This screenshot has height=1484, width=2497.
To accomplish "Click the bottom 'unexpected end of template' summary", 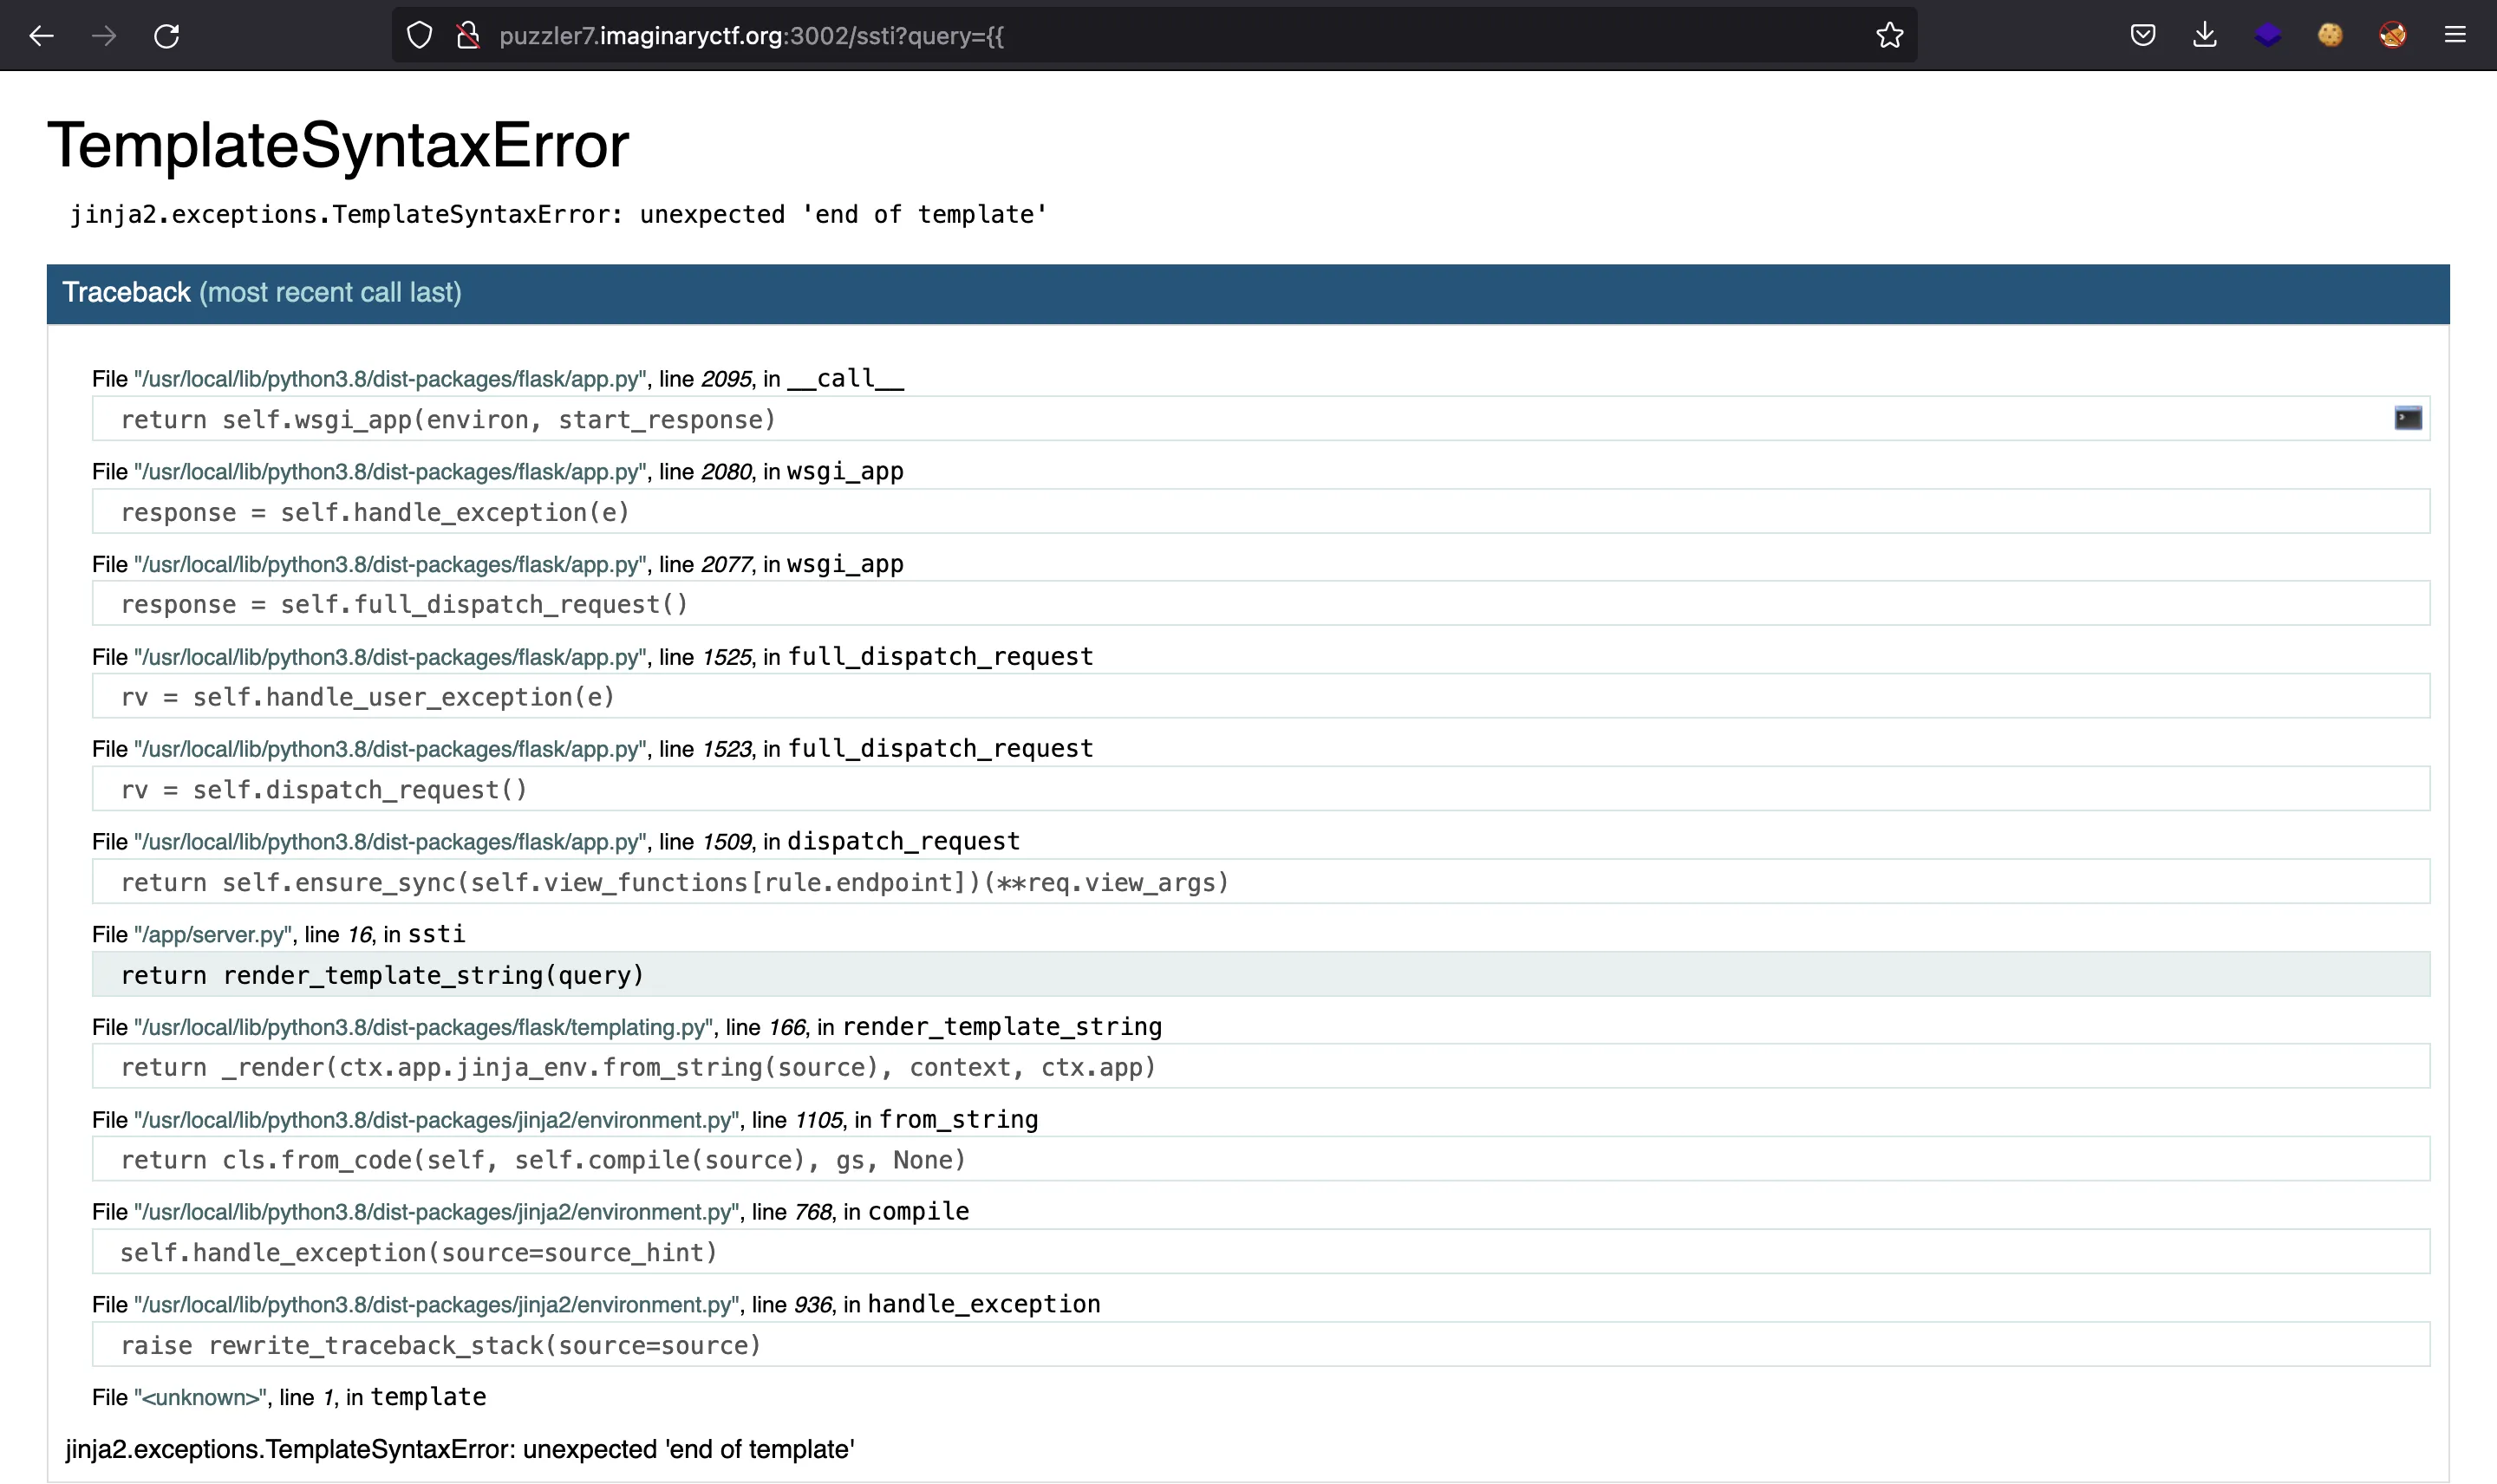I will coord(460,1450).
